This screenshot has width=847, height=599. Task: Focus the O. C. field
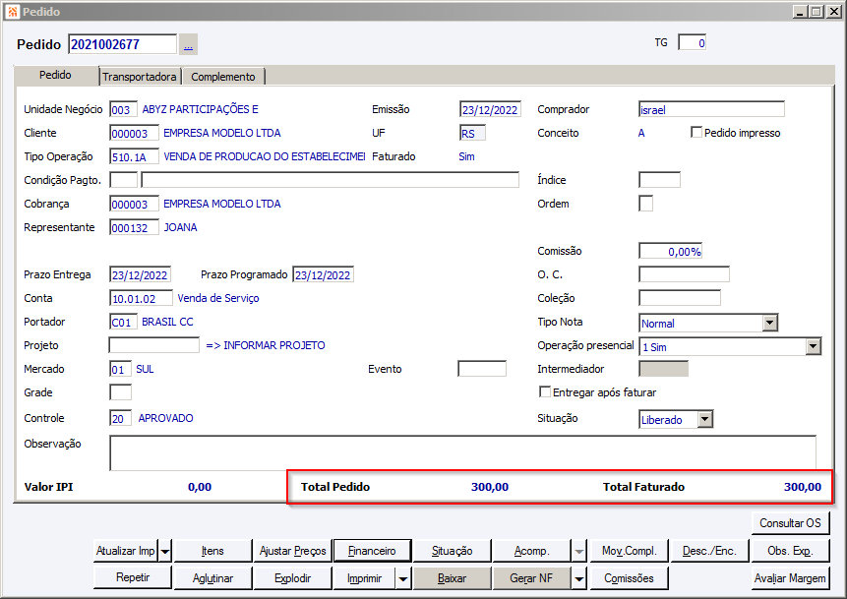(684, 274)
